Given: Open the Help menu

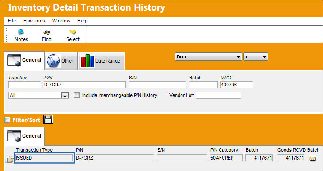Looking at the screenshot, I should [x=82, y=21].
